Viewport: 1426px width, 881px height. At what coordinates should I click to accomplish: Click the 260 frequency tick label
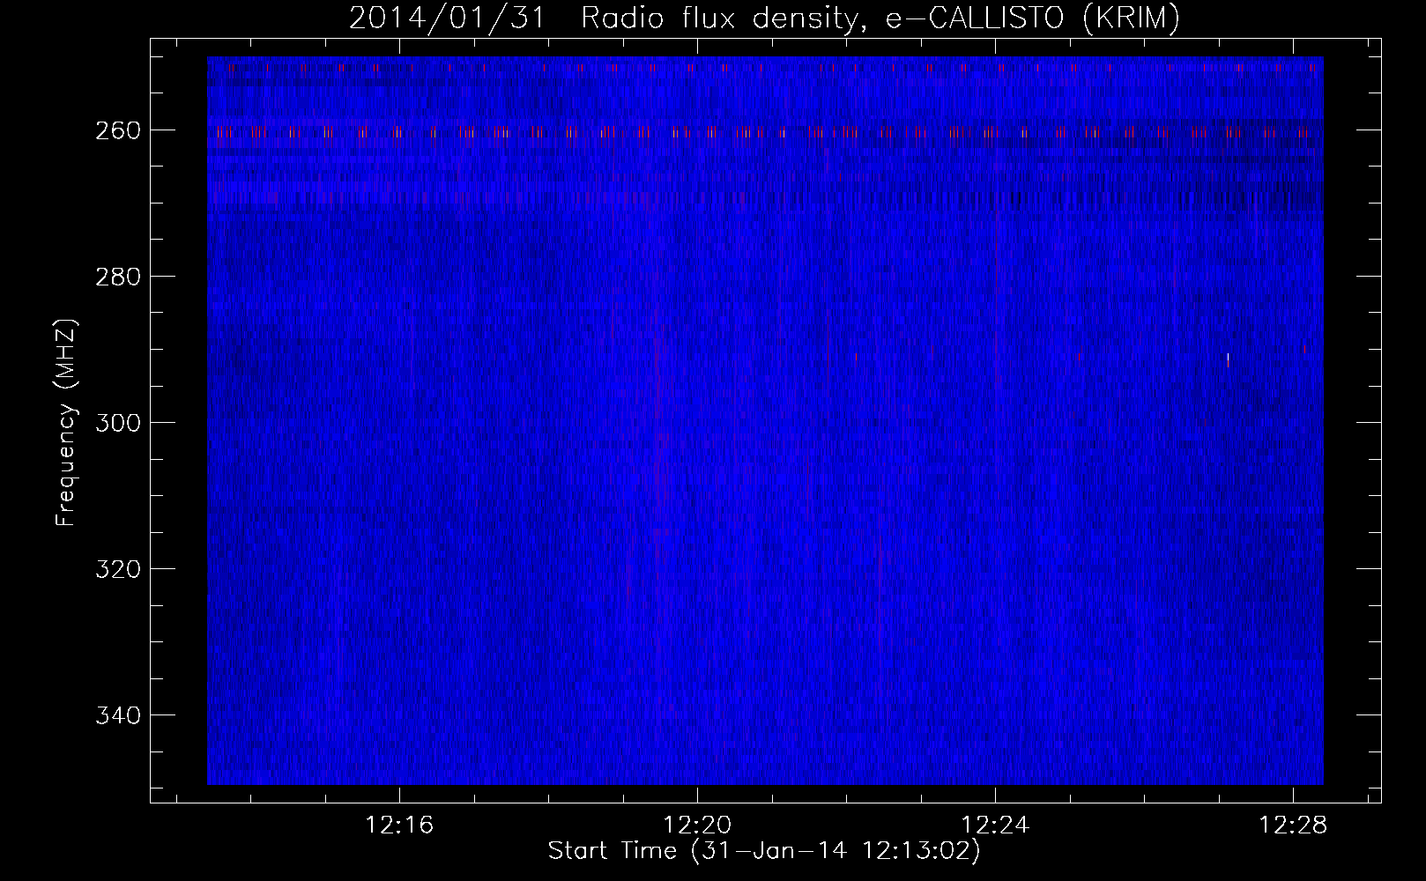click(x=117, y=130)
